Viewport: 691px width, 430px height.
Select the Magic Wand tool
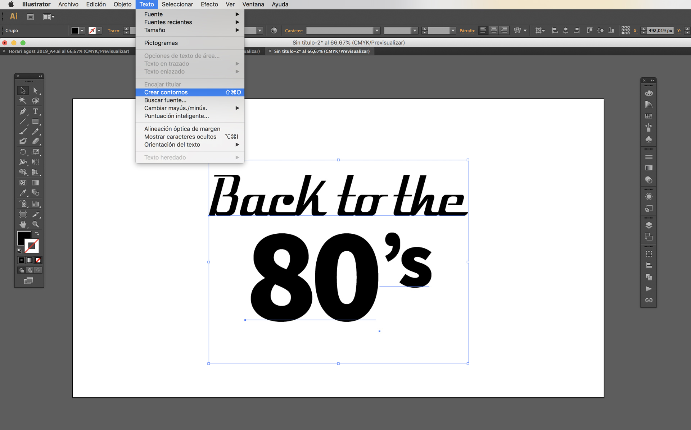23,101
